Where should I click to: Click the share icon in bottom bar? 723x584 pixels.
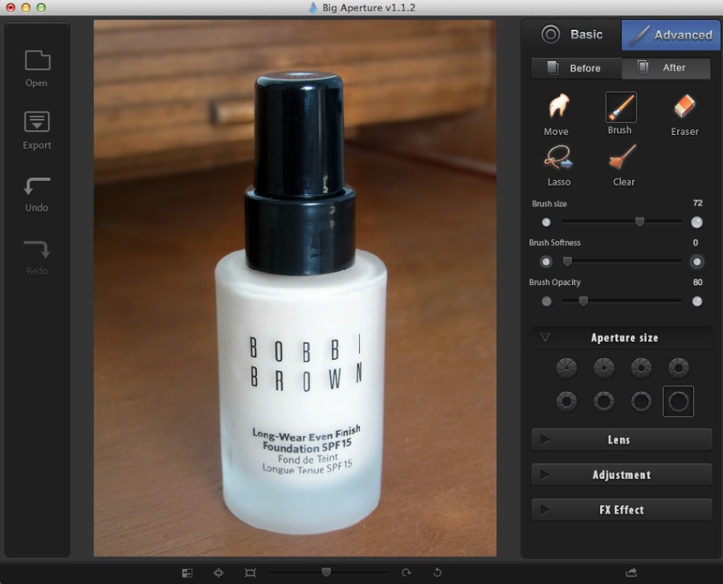631,573
